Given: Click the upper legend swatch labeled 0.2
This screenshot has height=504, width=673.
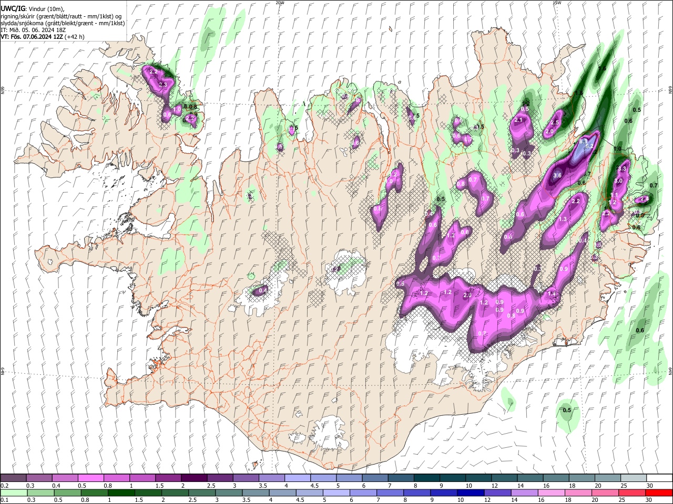Looking at the screenshot, I should pos(13,478).
